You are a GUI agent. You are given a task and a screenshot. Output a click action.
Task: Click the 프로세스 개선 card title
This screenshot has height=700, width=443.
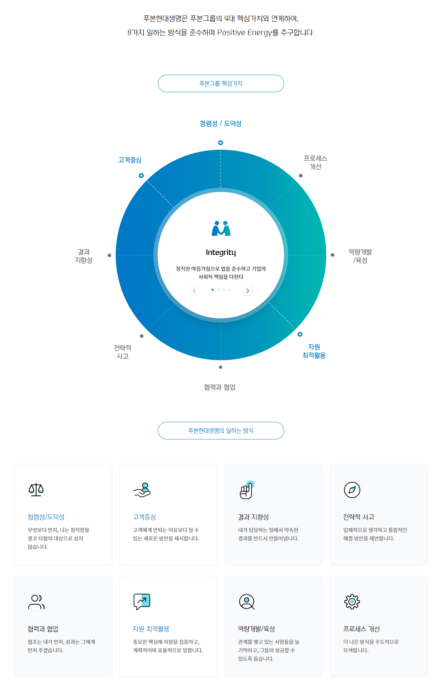pyautogui.click(x=361, y=629)
